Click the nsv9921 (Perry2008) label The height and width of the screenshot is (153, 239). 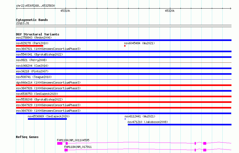click(x=31, y=60)
